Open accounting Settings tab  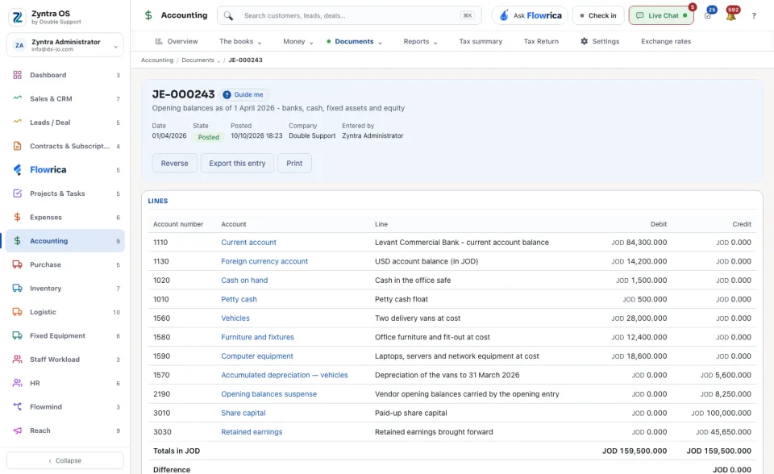(600, 41)
